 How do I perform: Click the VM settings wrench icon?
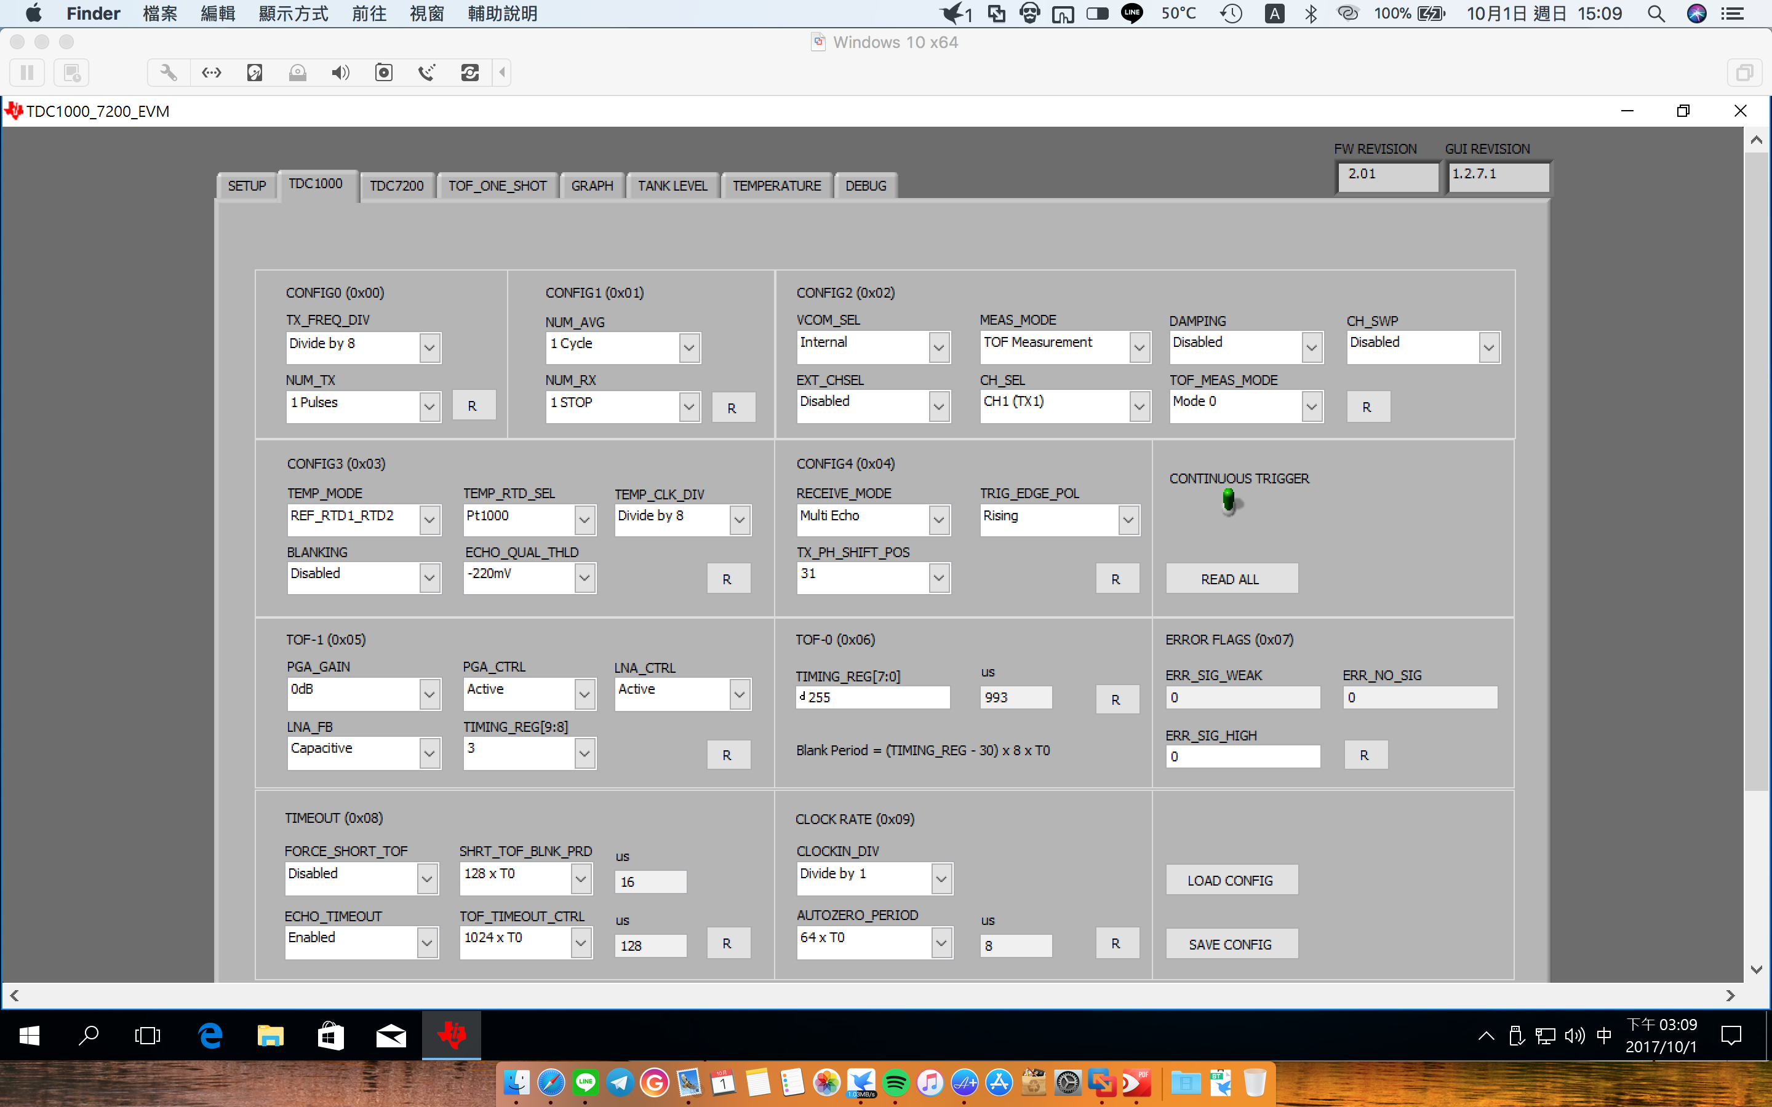pos(169,73)
